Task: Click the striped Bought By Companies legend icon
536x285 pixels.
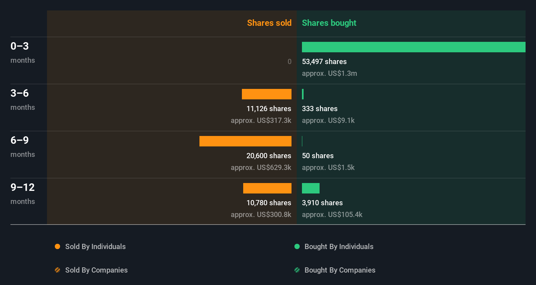Action: [x=297, y=270]
